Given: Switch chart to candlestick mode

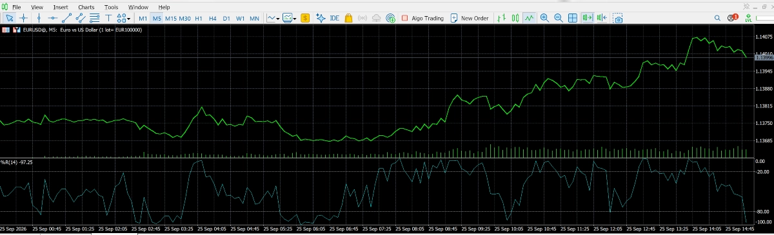Looking at the screenshot, I should tap(515, 18).
